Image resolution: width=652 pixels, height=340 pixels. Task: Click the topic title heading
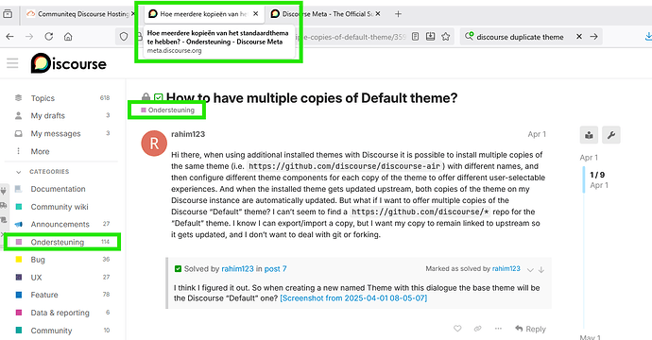(312, 98)
